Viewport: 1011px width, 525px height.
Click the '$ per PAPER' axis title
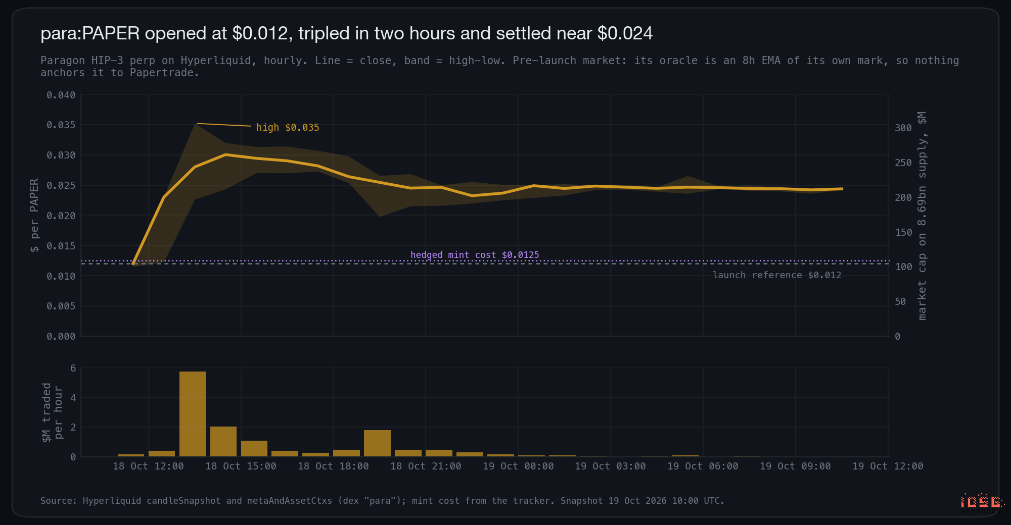pyautogui.click(x=34, y=216)
